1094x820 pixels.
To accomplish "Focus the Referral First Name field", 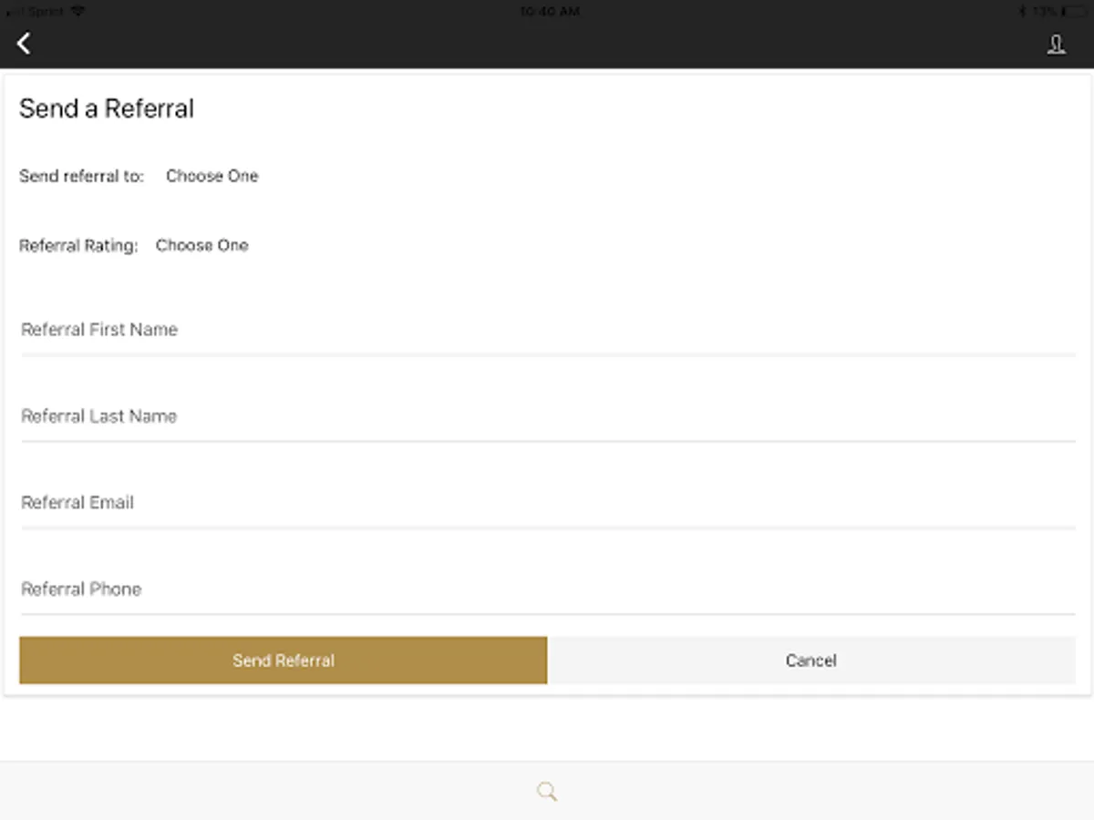I will (548, 330).
